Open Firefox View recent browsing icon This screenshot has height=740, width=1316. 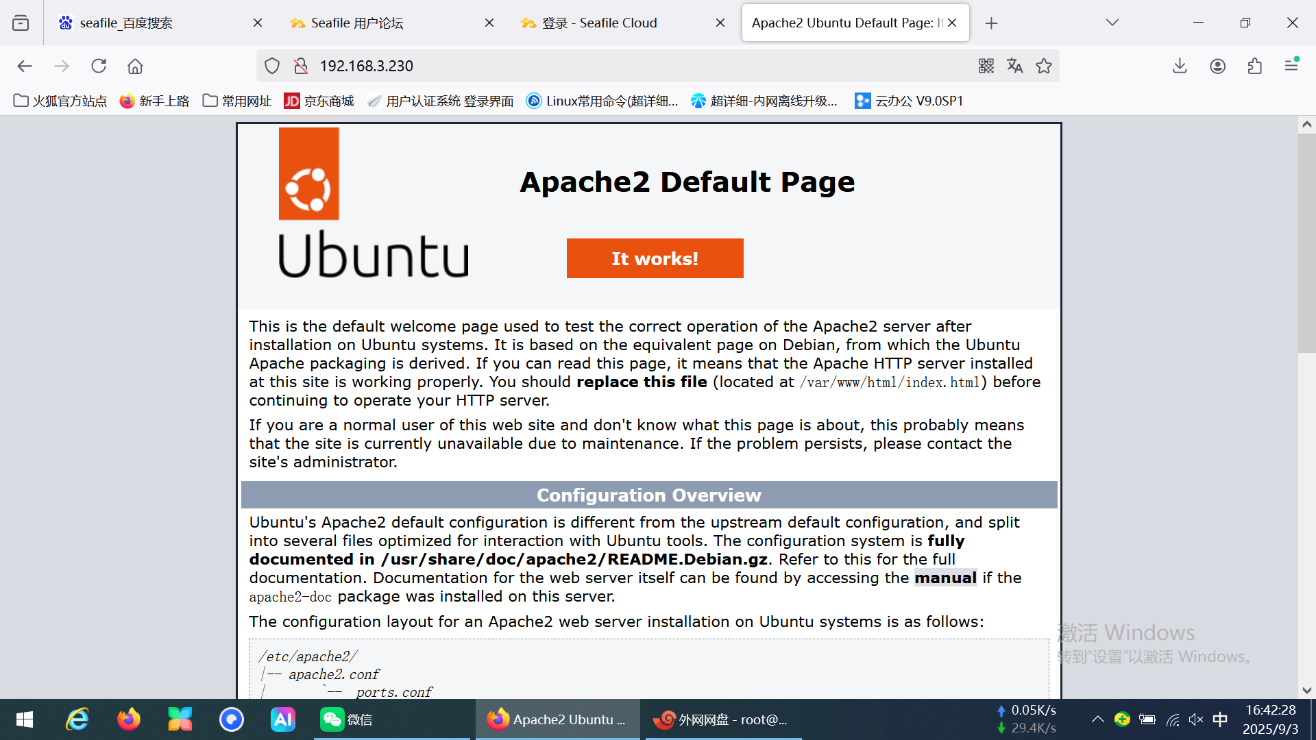21,23
